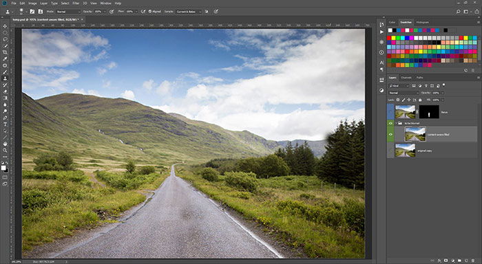The height and width of the screenshot is (264, 482).
Task: Open the Sample dropdown showing Current & Below
Action: pyautogui.click(x=189, y=12)
